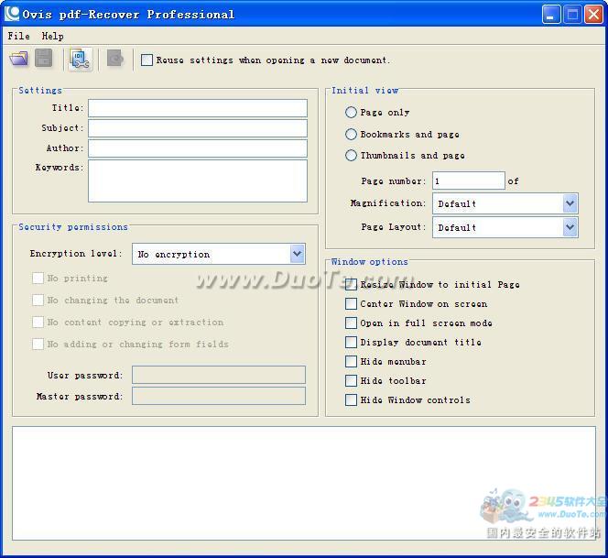The width and height of the screenshot is (608, 558).
Task: Click the Title input field
Action: [198, 108]
